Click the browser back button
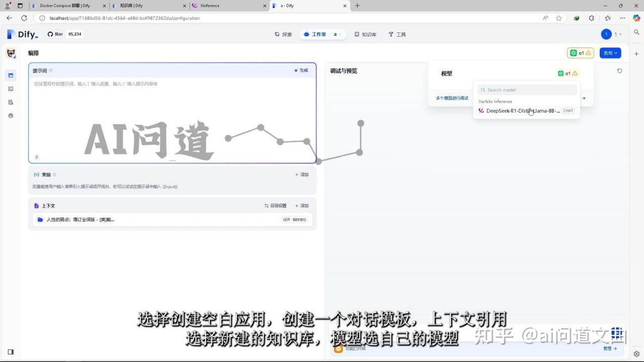 coord(9,18)
